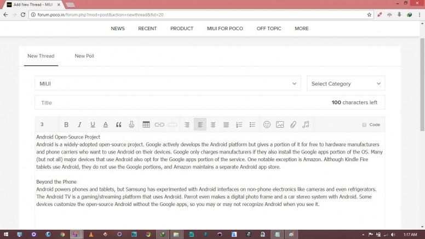This screenshot has height=239, width=425.
Task: Open font color picker
Action: [106, 124]
